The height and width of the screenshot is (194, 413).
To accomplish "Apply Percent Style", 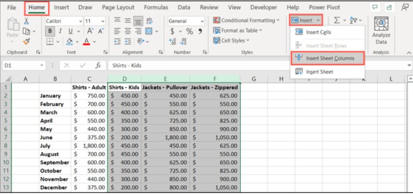I will [190, 31].
